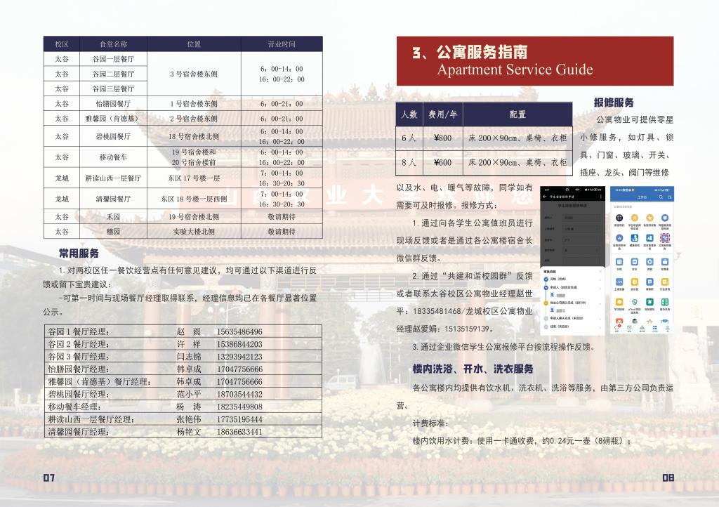Click the 'Apartment Service Guide' subtitle
The image size is (719, 507).
point(515,70)
